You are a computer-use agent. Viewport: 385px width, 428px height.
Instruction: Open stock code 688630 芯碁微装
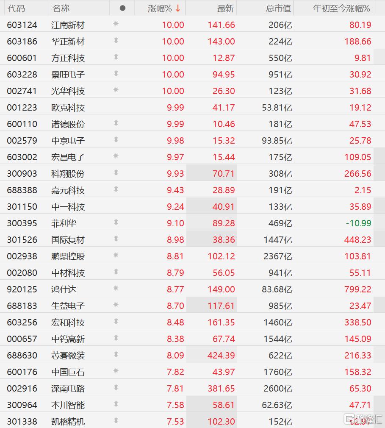click(x=22, y=356)
